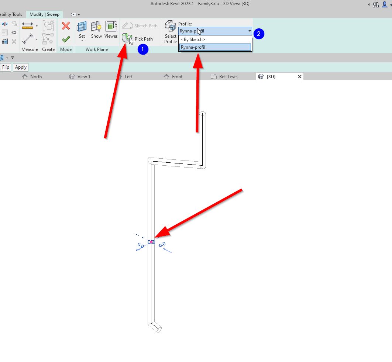The width and height of the screenshot is (392, 362).
Task: Click the Flip button
Action: click(6, 67)
